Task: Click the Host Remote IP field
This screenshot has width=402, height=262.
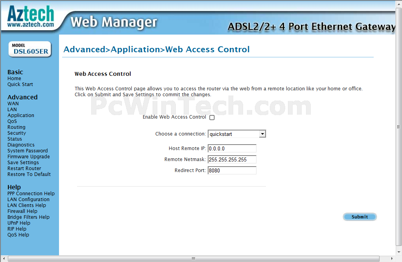Action: (232, 148)
